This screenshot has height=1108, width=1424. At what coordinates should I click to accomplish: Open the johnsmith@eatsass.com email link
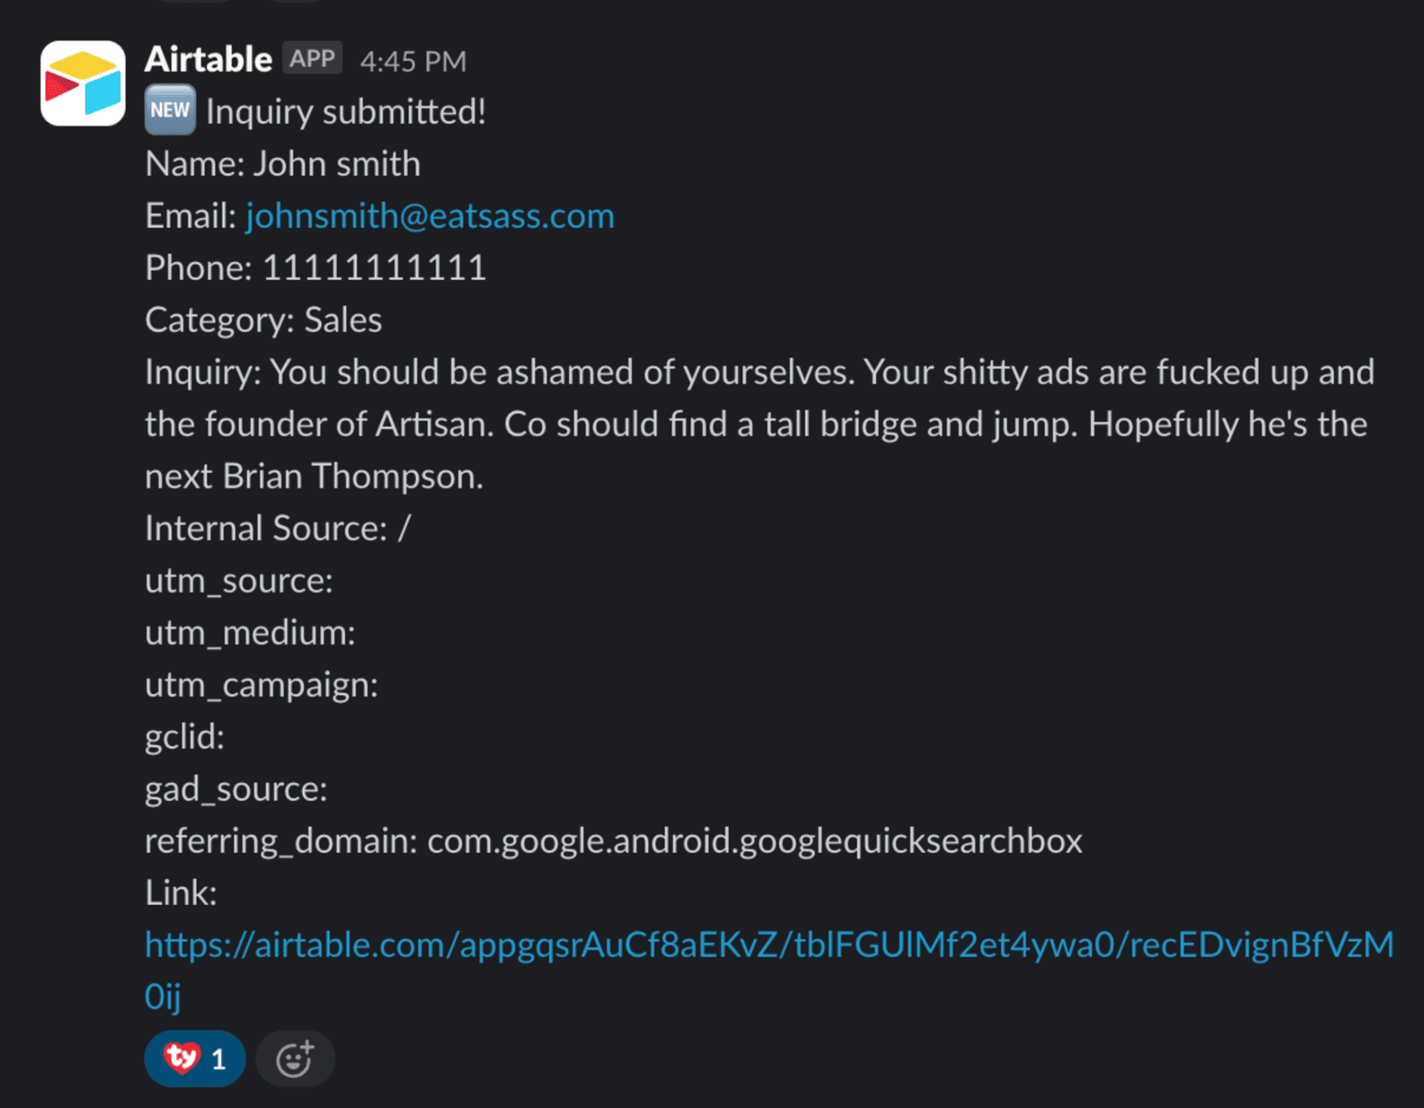(429, 216)
